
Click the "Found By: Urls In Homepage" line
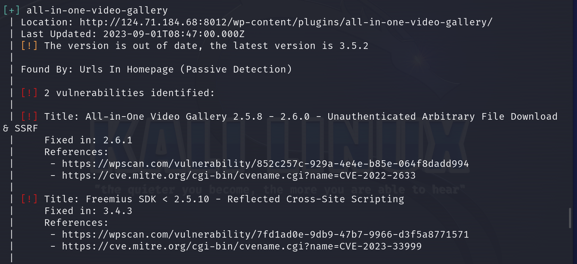click(x=156, y=69)
